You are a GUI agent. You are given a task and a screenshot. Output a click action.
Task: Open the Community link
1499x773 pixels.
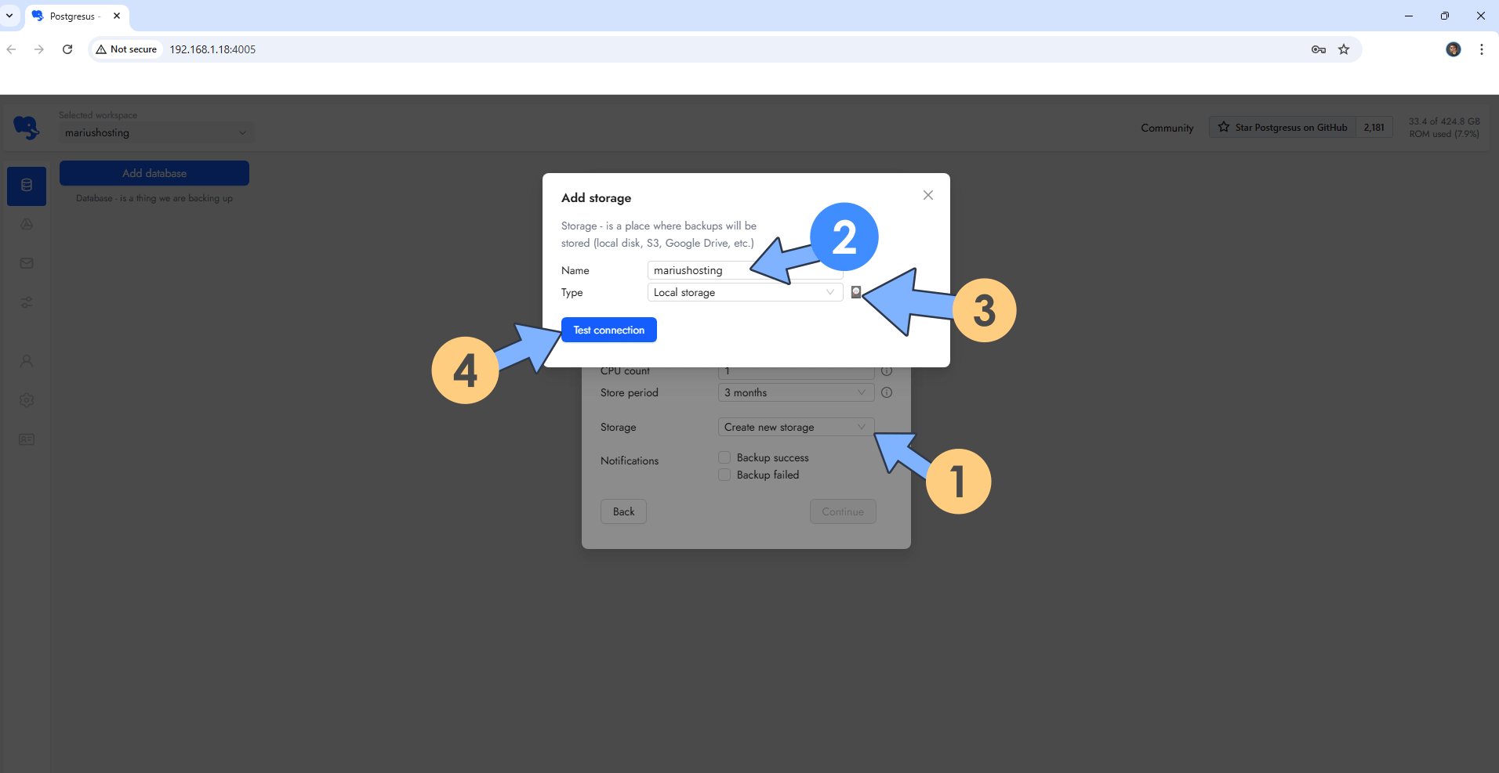(1167, 128)
